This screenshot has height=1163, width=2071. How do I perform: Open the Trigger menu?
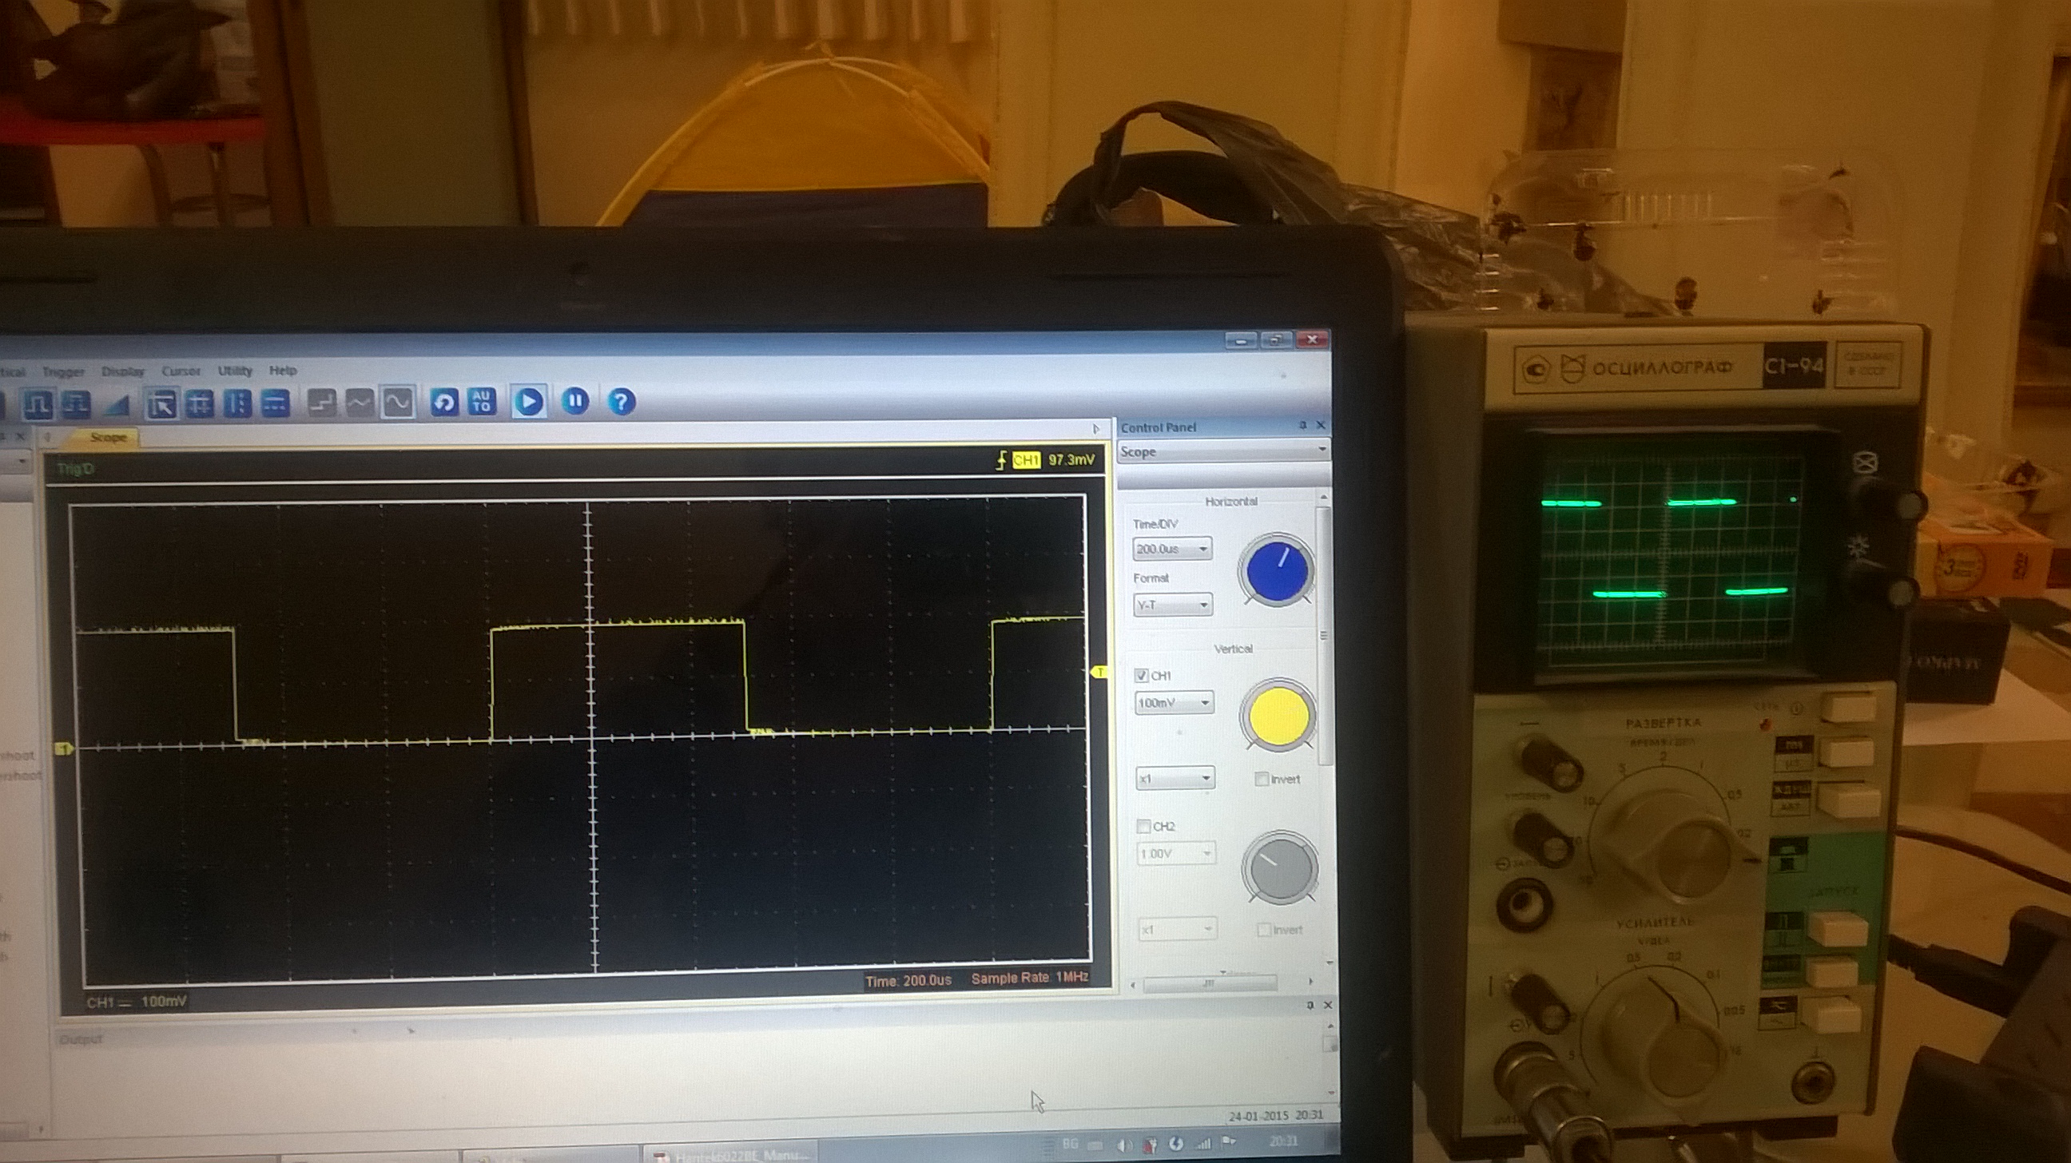[62, 371]
